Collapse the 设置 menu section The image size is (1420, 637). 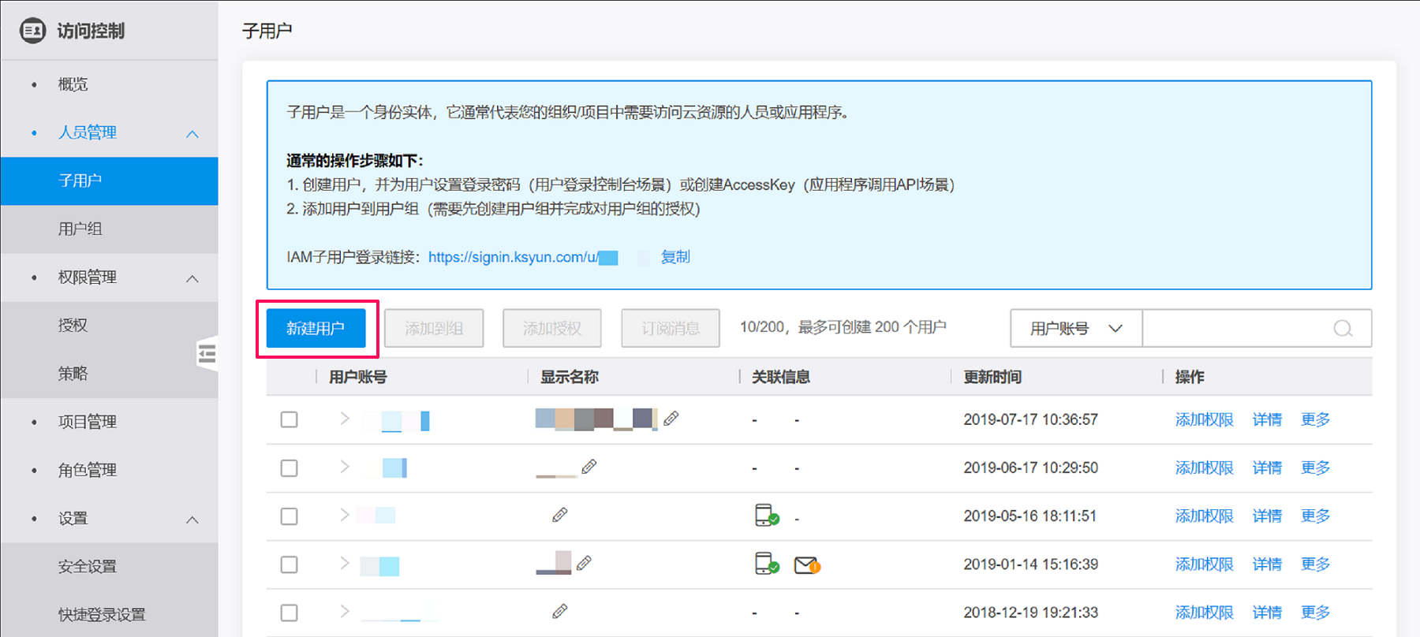[x=192, y=520]
